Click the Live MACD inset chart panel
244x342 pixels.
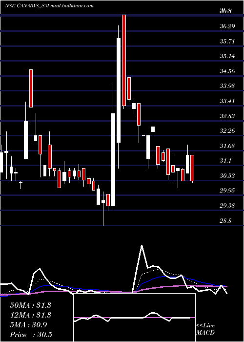pyautogui.click(x=134, y=318)
